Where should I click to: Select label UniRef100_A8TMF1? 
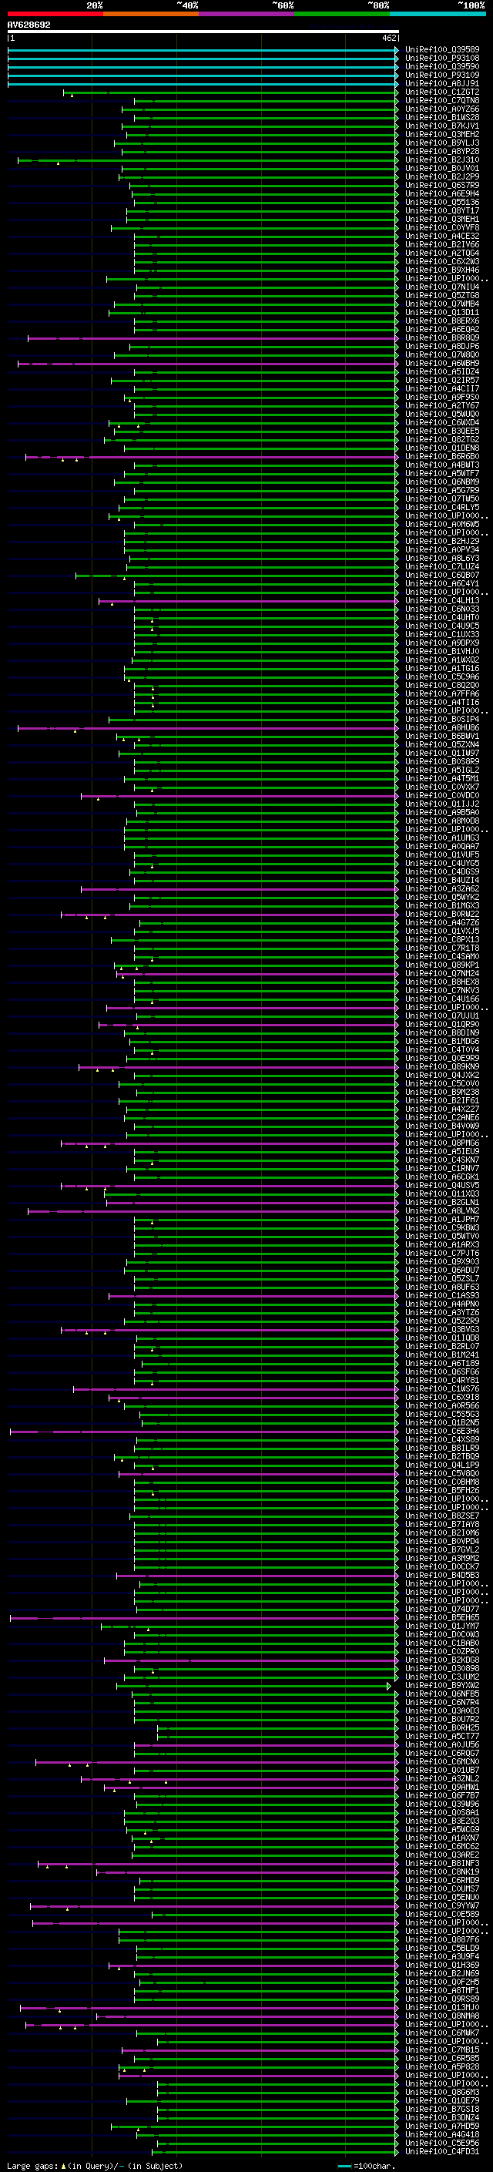tap(442, 1990)
